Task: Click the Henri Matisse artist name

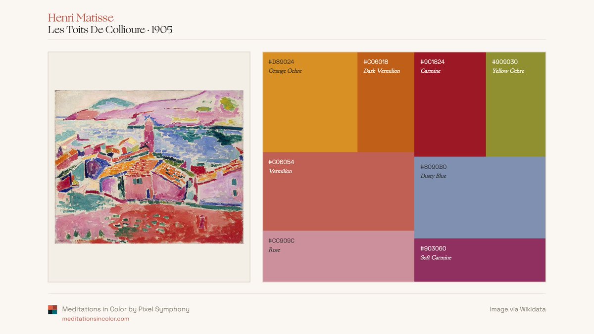Action: pyautogui.click(x=81, y=18)
